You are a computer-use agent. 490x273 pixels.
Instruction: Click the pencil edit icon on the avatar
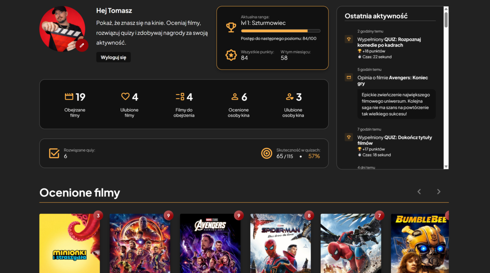tap(82, 45)
